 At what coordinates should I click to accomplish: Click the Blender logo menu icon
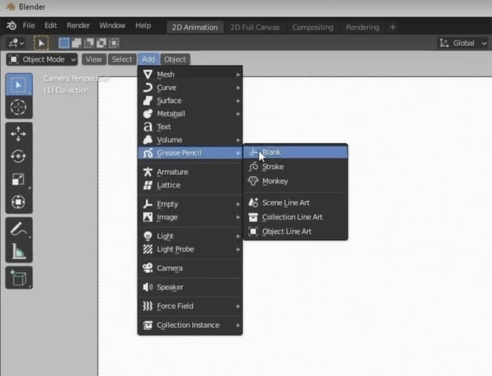coord(11,26)
